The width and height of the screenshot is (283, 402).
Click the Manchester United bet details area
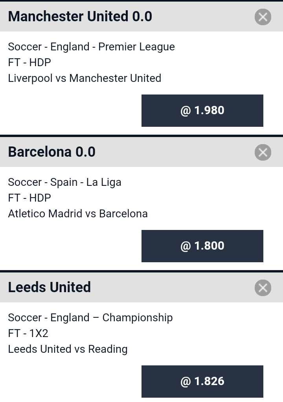(x=141, y=83)
